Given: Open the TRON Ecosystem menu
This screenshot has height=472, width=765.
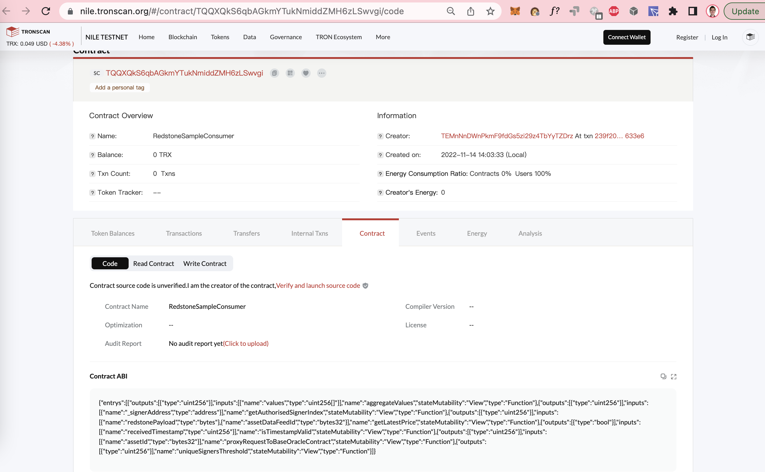Looking at the screenshot, I should tap(339, 37).
